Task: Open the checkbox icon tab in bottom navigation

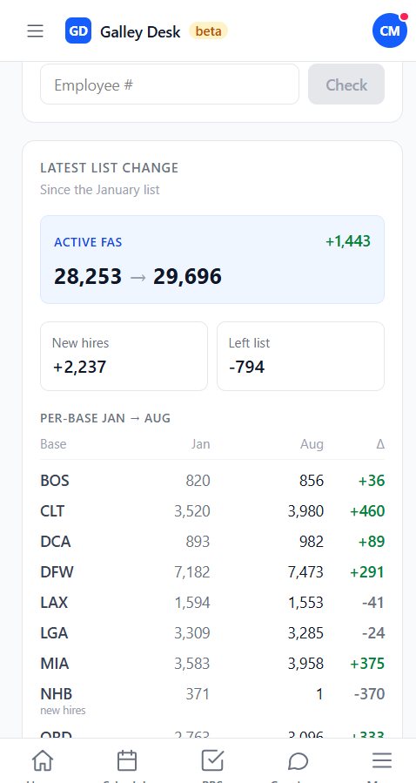Action: [x=212, y=761]
